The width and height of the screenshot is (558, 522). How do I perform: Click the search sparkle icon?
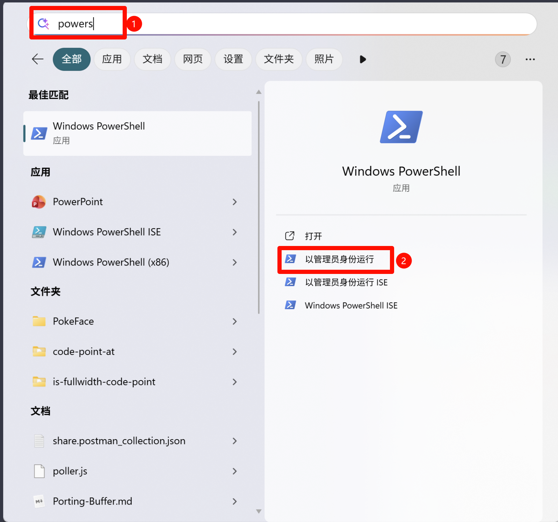click(43, 23)
